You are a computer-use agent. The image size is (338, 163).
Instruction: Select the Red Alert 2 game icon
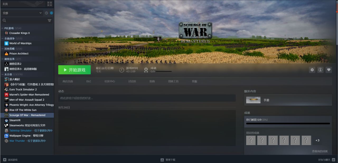click(7, 84)
